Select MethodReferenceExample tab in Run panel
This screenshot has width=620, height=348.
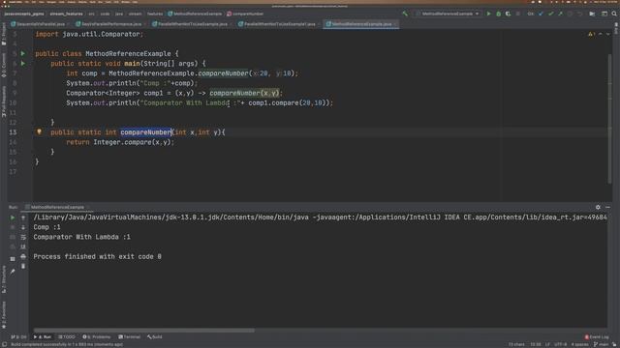[57, 207]
